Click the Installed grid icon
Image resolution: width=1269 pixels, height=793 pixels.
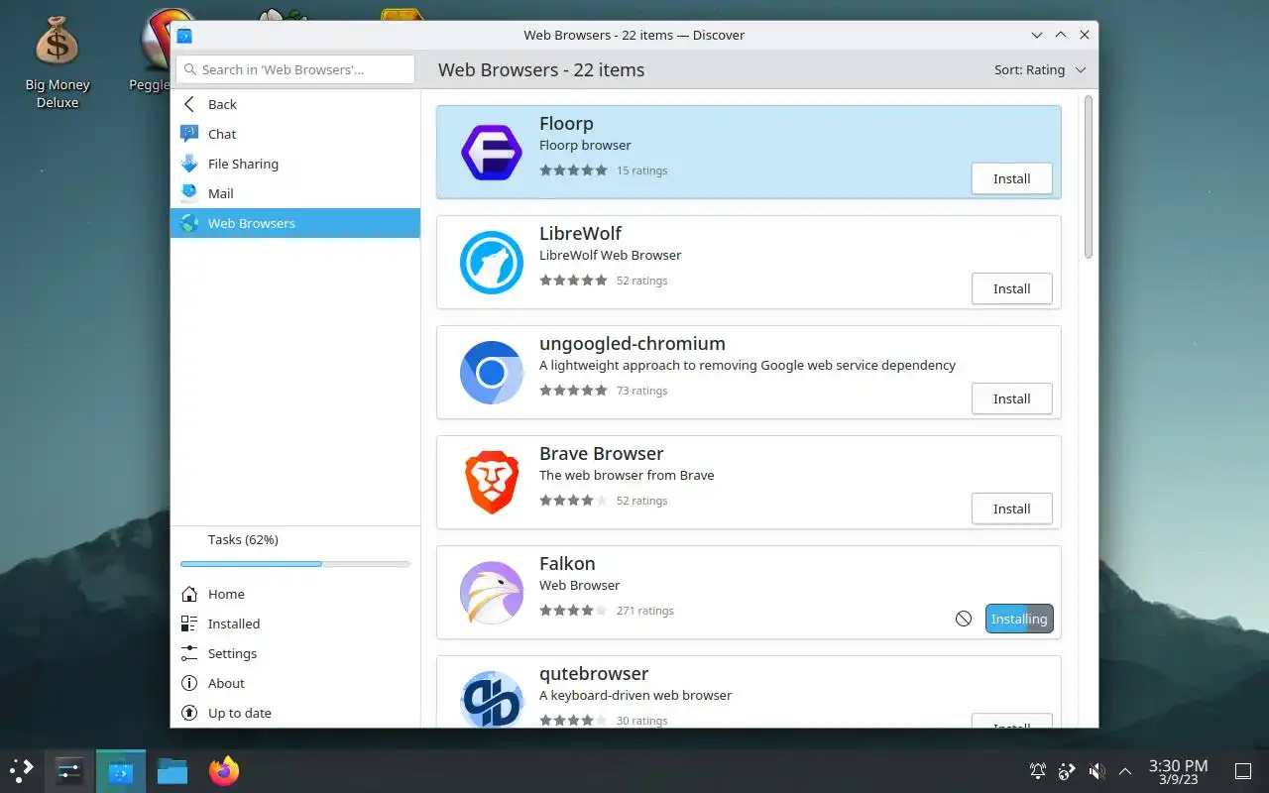(189, 623)
